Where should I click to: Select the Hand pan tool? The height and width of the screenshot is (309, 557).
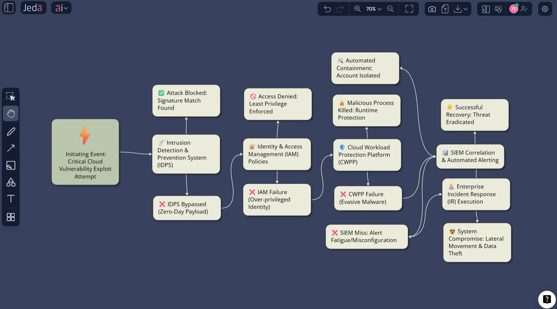tap(11, 114)
